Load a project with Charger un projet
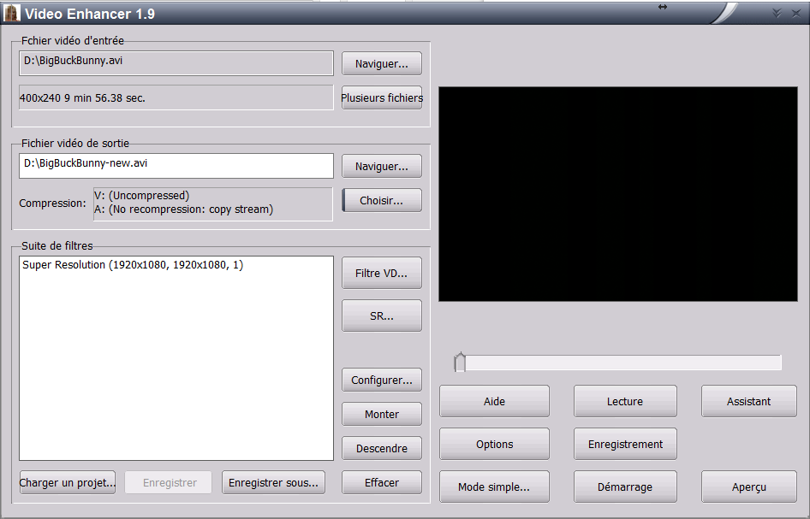 click(67, 482)
